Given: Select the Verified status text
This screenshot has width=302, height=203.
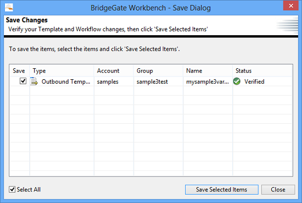Looking at the screenshot, I should point(254,81).
